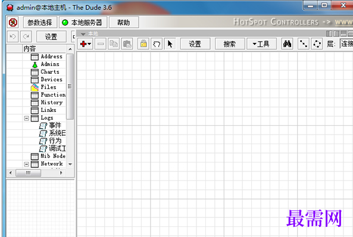Click the binoculars find icon
353x237 pixels.
(288, 43)
